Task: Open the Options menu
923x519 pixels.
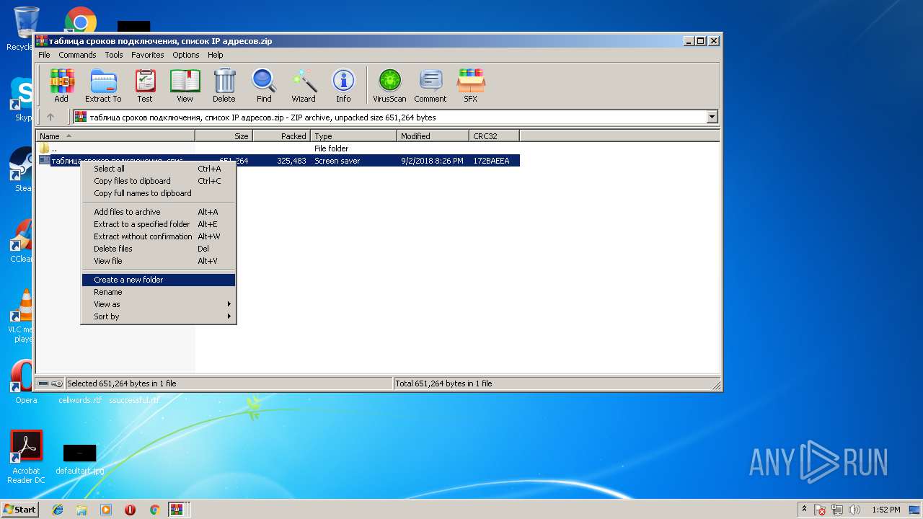Action: (x=186, y=55)
